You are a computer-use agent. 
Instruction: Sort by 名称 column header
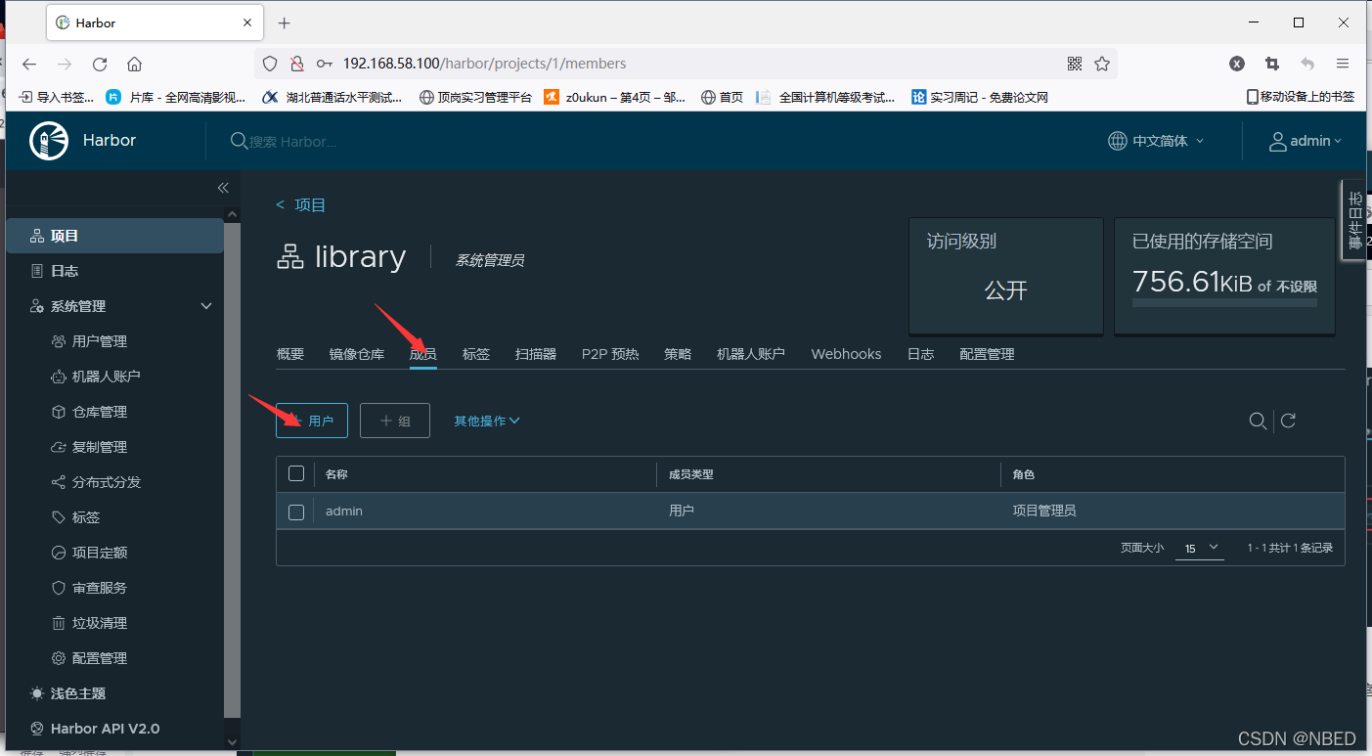click(336, 474)
